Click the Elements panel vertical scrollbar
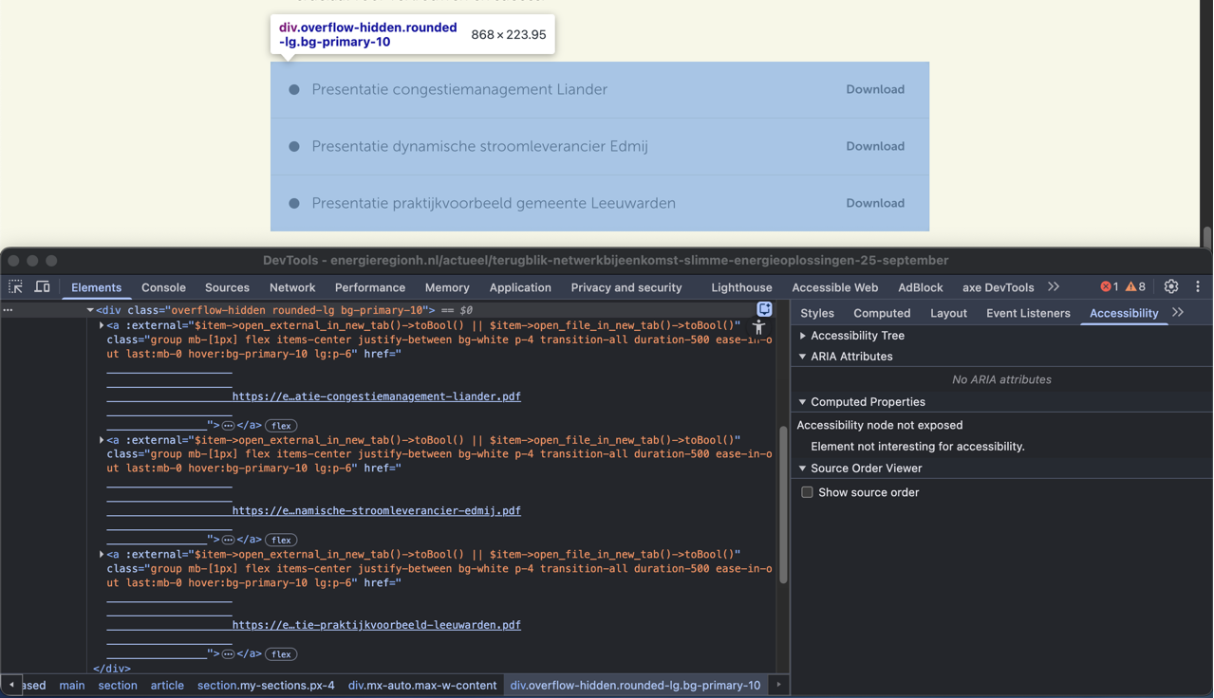 coord(783,503)
